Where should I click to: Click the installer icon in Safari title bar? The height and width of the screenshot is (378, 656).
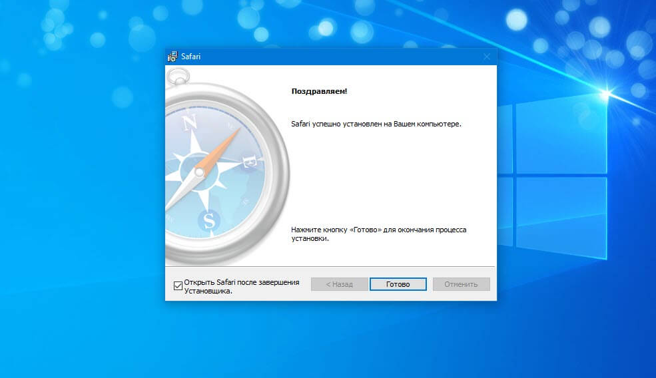click(x=172, y=57)
